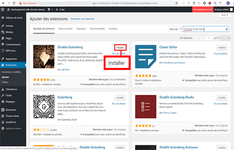The image size is (234, 150).
Task: Bookmark page with star icon
Action: pyautogui.click(x=177, y=3)
